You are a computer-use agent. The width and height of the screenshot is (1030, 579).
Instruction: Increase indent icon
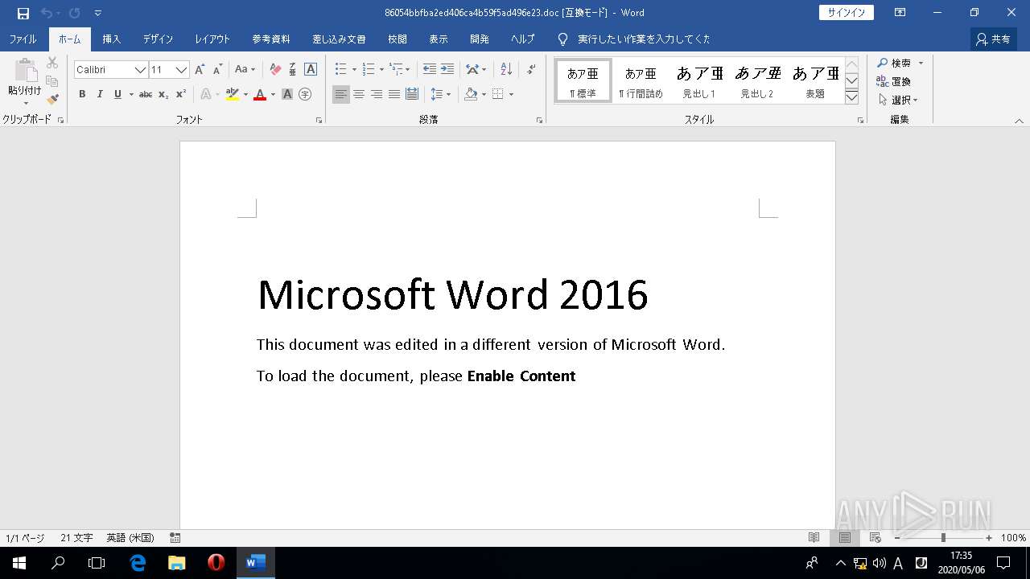(447, 69)
